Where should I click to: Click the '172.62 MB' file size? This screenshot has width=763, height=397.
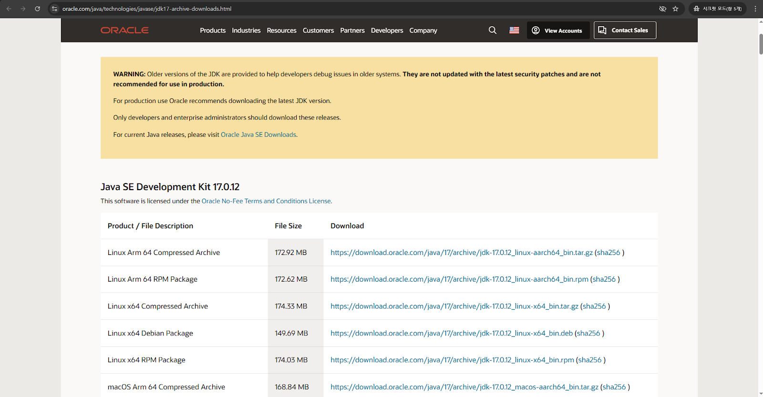pos(291,279)
